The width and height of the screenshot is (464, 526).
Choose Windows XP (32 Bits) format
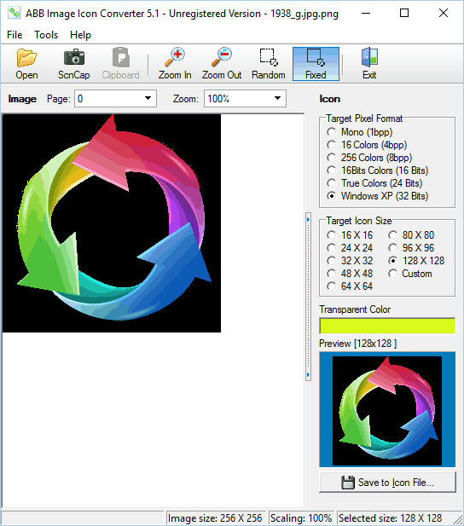pyautogui.click(x=378, y=196)
